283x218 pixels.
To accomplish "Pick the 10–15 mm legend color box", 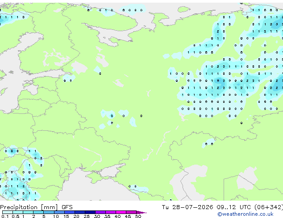I will point(59,212).
